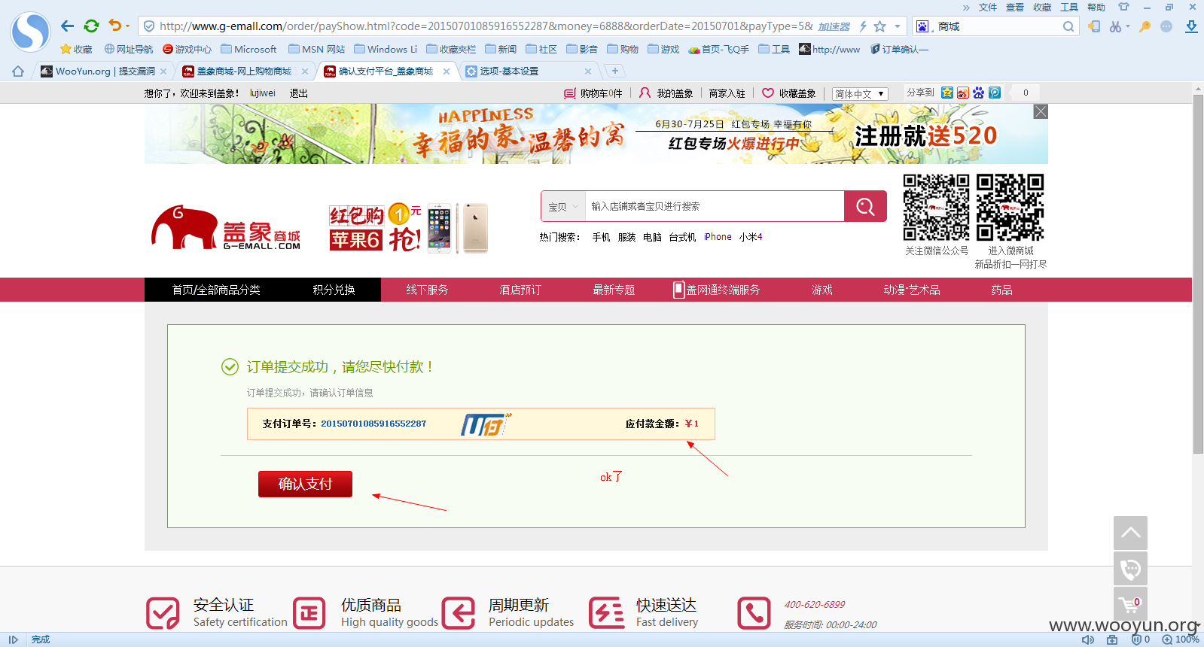Close the 确认支付平台 tab

pyautogui.click(x=447, y=71)
